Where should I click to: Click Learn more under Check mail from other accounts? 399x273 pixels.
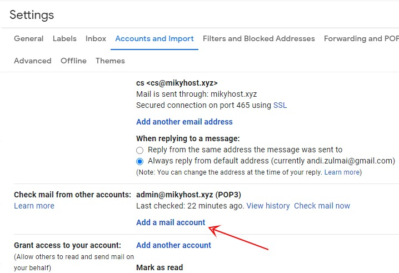(x=34, y=206)
